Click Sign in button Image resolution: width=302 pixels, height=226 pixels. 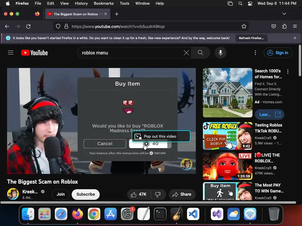278,53
